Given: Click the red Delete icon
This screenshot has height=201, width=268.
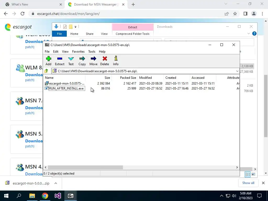Looking at the screenshot, I should (x=105, y=61).
